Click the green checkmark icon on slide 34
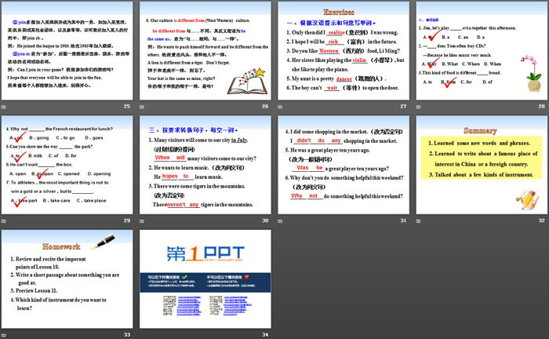 (x=184, y=278)
